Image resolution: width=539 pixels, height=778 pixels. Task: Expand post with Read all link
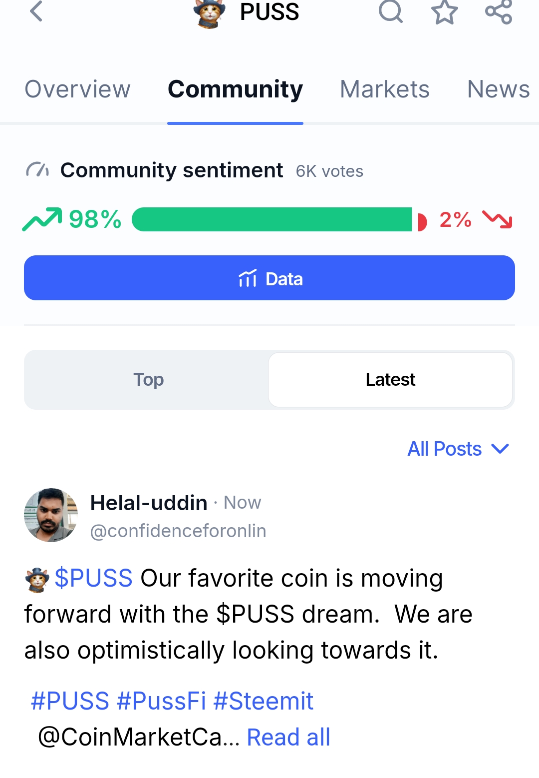[x=288, y=737]
